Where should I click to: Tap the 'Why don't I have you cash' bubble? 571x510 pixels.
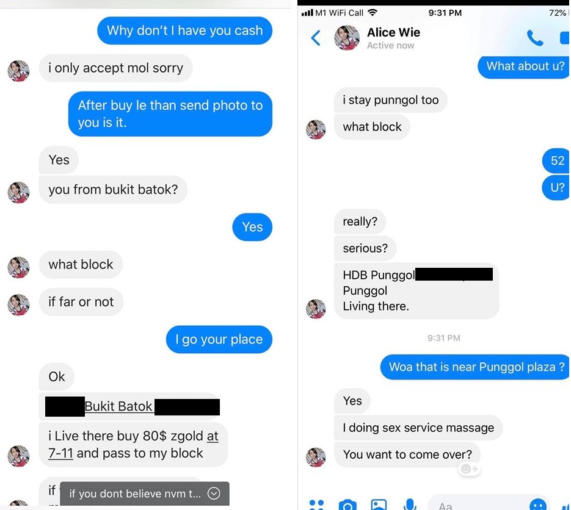(x=184, y=31)
